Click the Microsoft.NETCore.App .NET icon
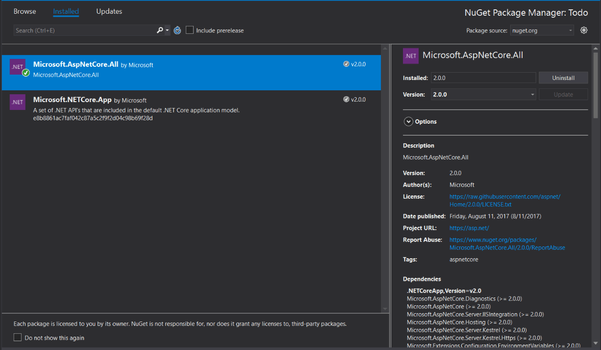The image size is (601, 350). click(x=18, y=102)
